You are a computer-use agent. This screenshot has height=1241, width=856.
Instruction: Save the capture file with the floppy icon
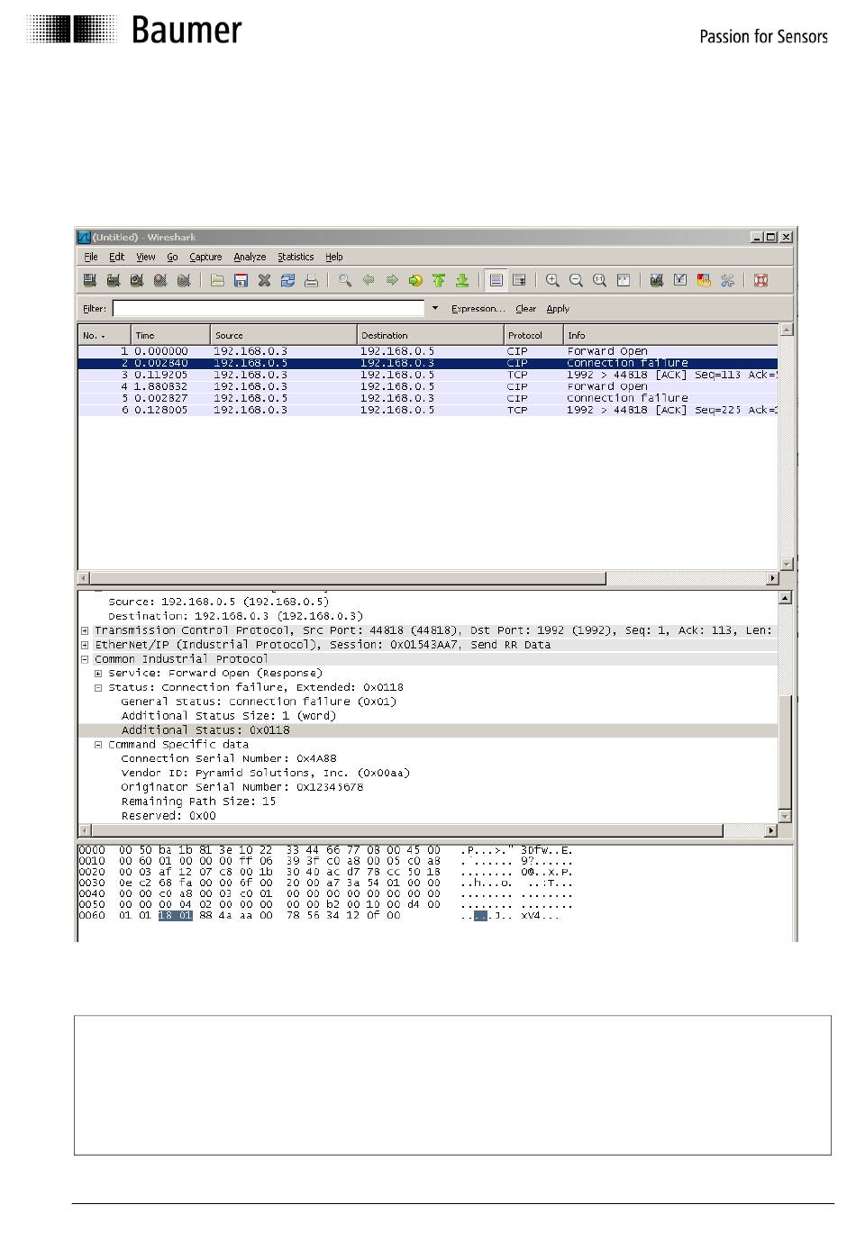pyautogui.click(x=241, y=280)
